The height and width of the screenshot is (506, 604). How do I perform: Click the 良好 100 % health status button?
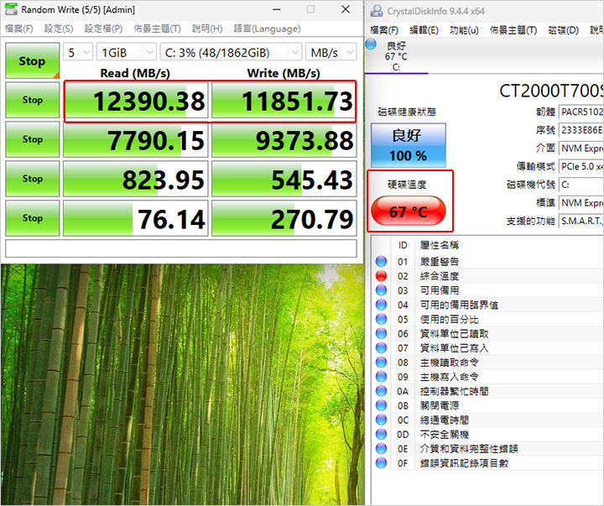coord(409,145)
